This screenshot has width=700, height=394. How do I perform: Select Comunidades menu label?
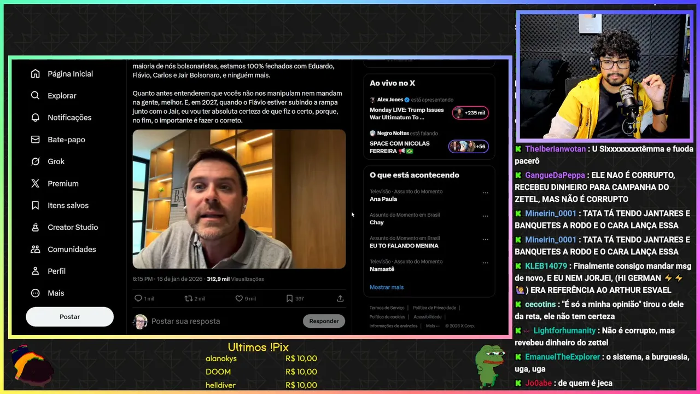pos(72,249)
